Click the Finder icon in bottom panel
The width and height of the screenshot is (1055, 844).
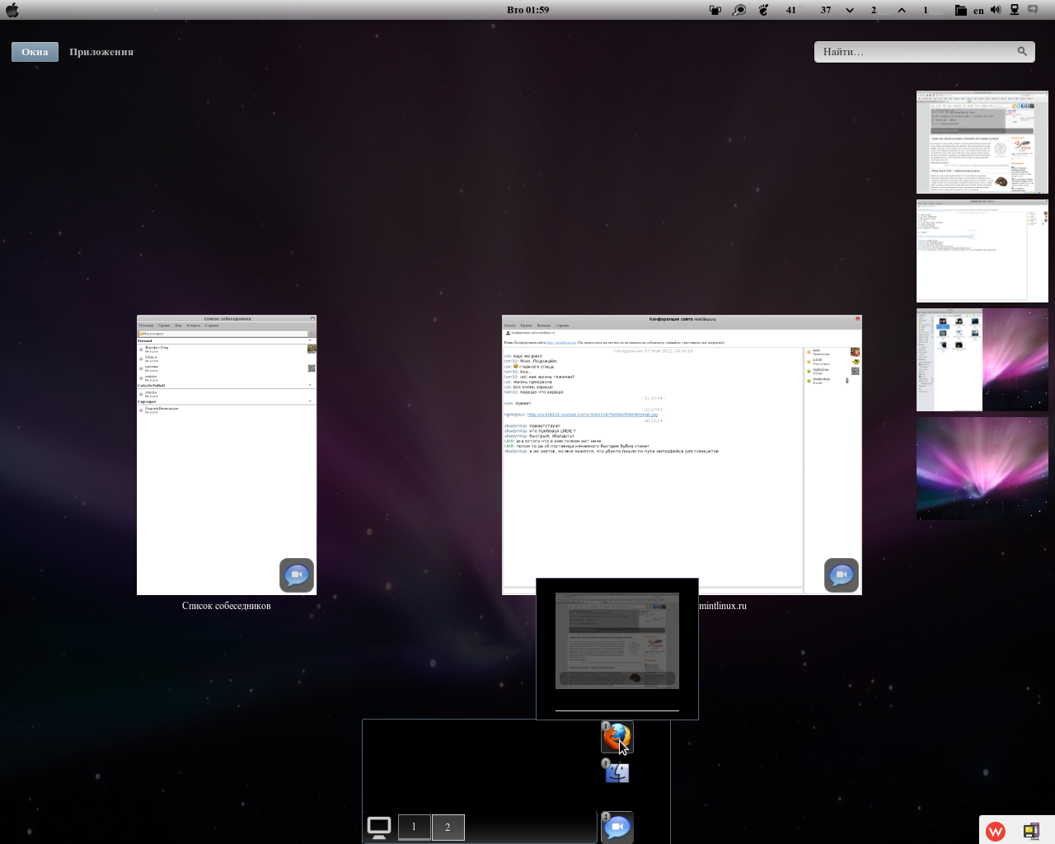(617, 771)
